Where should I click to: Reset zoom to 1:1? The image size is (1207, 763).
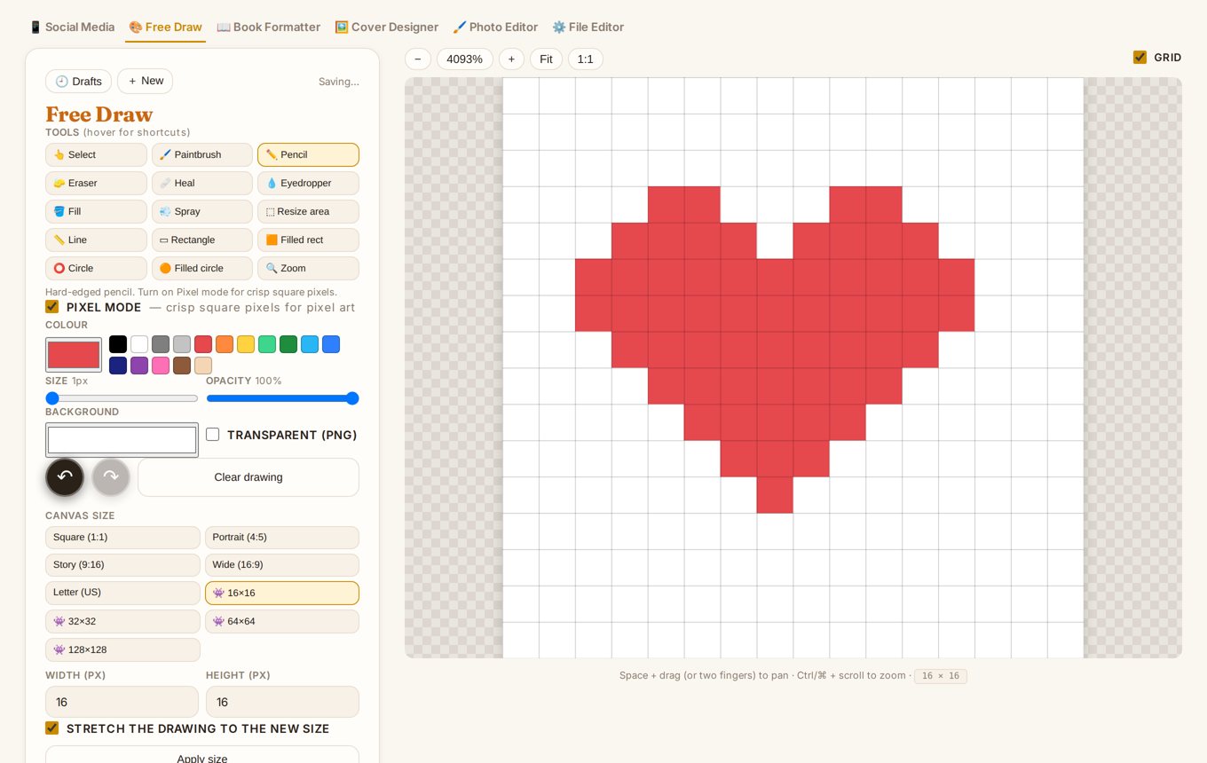[x=586, y=59]
